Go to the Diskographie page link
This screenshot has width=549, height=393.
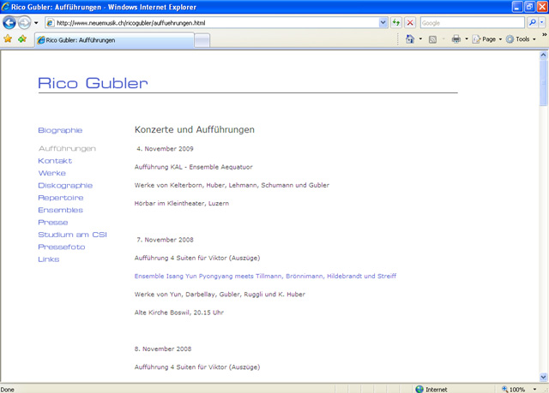pyautogui.click(x=65, y=186)
